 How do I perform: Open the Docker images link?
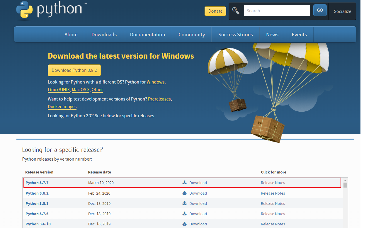pyautogui.click(x=62, y=107)
